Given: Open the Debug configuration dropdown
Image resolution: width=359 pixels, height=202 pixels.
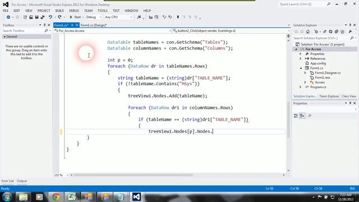Looking at the screenshot, I should 94,17.
